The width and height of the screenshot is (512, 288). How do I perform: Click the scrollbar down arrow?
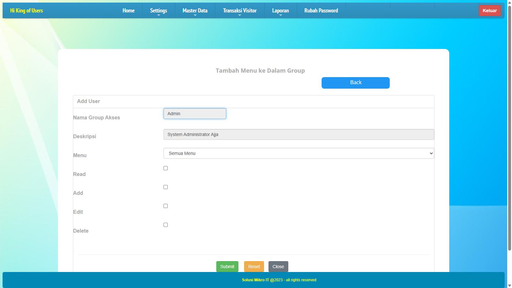click(x=509, y=285)
